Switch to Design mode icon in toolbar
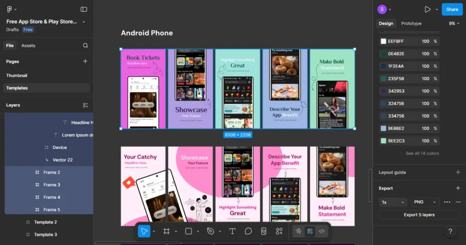466x245 pixels. click(310, 231)
